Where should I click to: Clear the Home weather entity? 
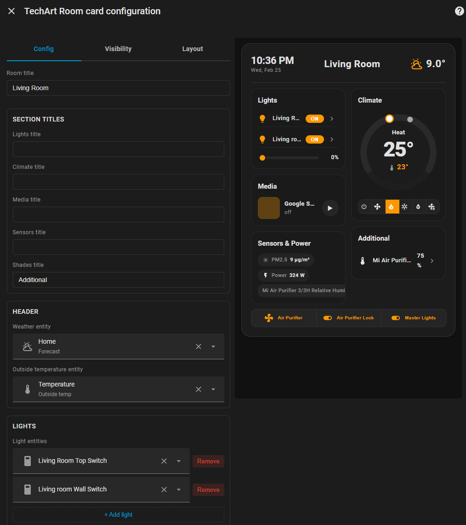coord(199,346)
